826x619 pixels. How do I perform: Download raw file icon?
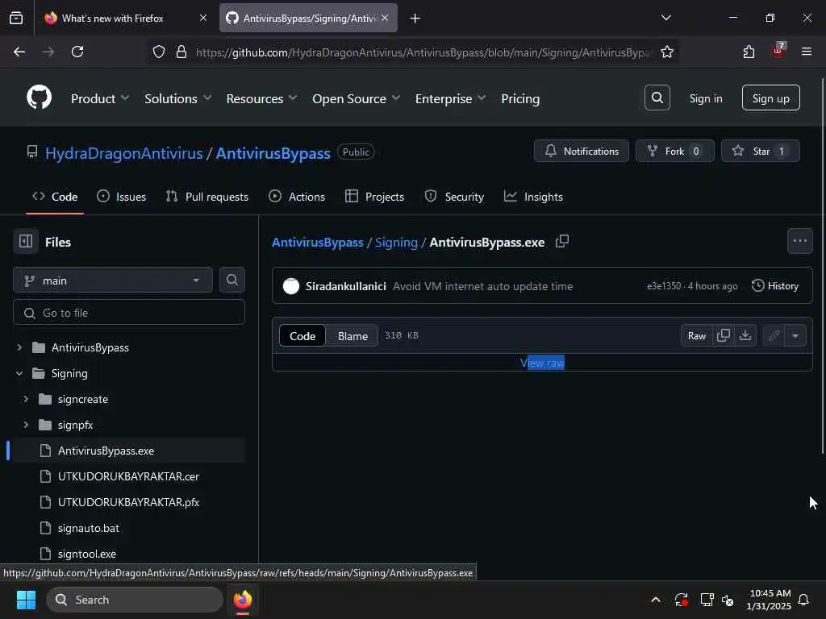point(745,335)
